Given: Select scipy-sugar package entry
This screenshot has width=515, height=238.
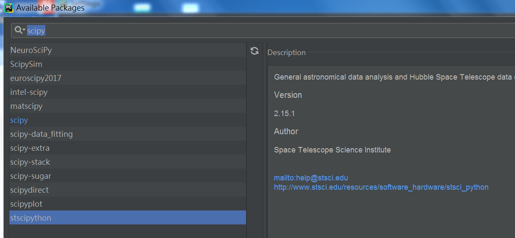Looking at the screenshot, I should click(x=127, y=176).
